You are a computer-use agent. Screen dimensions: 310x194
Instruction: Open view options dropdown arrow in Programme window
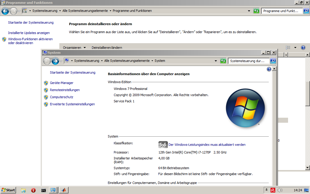pos(295,48)
